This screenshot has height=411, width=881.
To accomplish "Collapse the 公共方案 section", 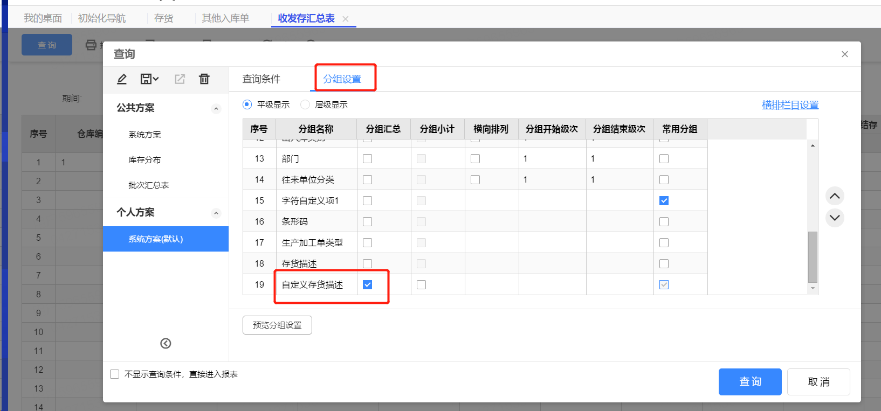I will click(x=216, y=108).
